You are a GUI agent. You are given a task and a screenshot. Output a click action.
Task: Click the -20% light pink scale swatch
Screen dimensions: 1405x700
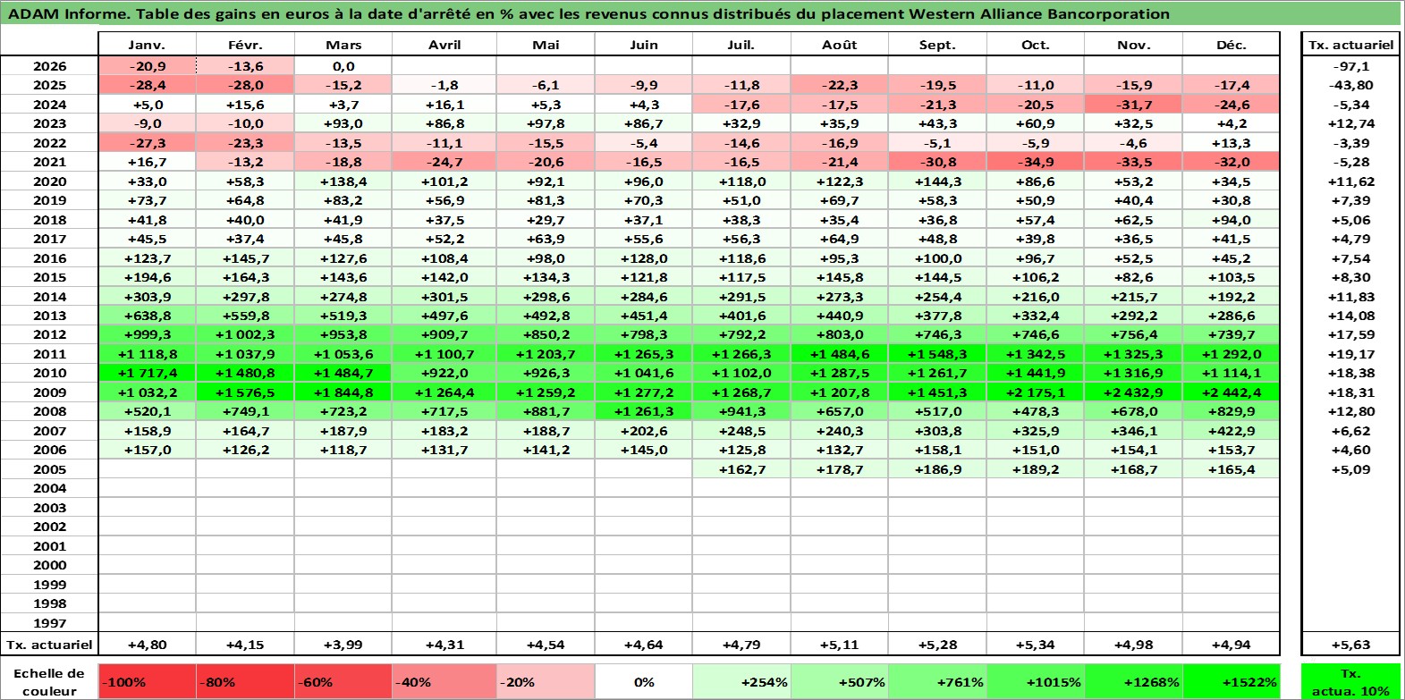[x=546, y=681]
